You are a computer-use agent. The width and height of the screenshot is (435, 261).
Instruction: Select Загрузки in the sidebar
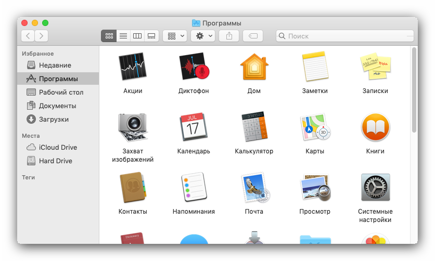coord(58,120)
